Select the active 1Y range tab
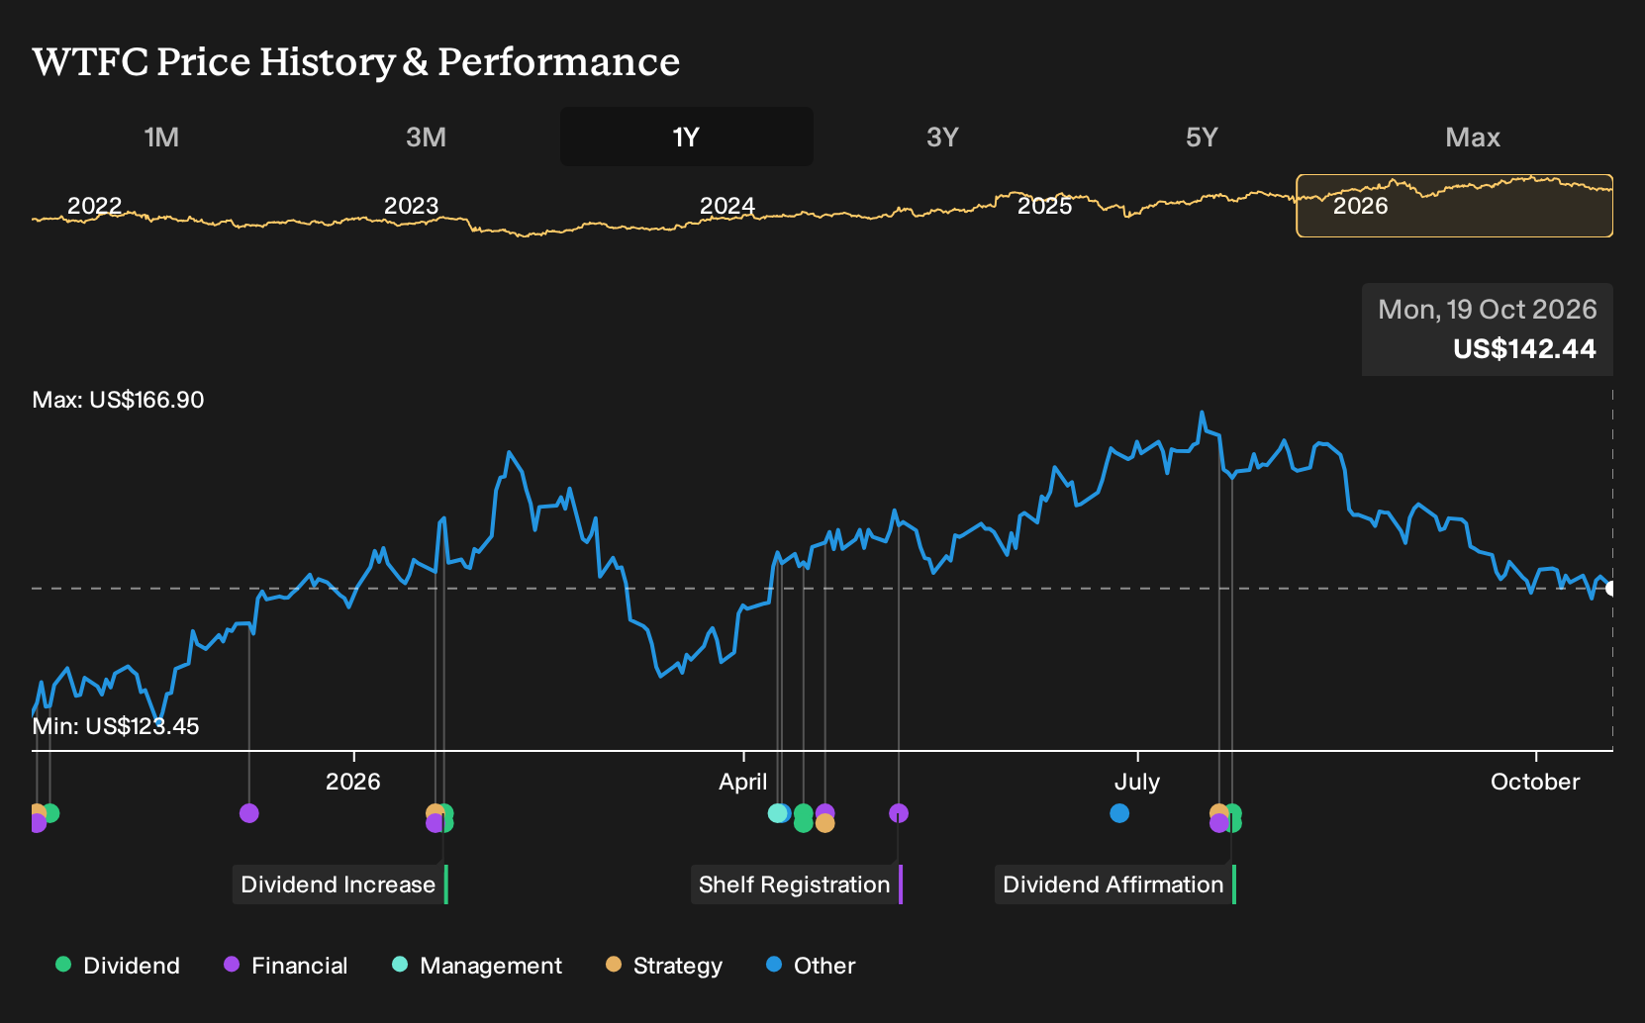The image size is (1645, 1023). (687, 137)
